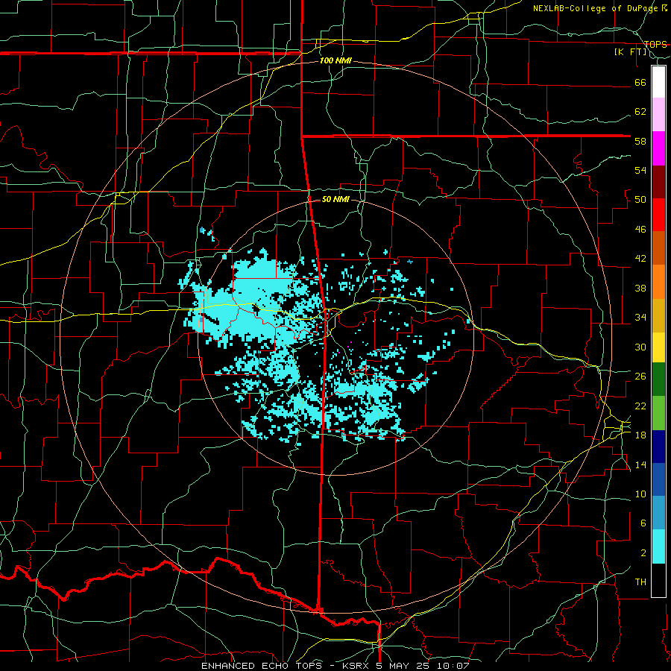The width and height of the screenshot is (671, 671).
Task: Click the 50 NMI range ring label
Action: [x=335, y=199]
